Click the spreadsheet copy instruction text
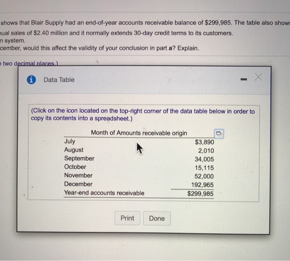Viewport: 290px width, 261px height. [143, 115]
